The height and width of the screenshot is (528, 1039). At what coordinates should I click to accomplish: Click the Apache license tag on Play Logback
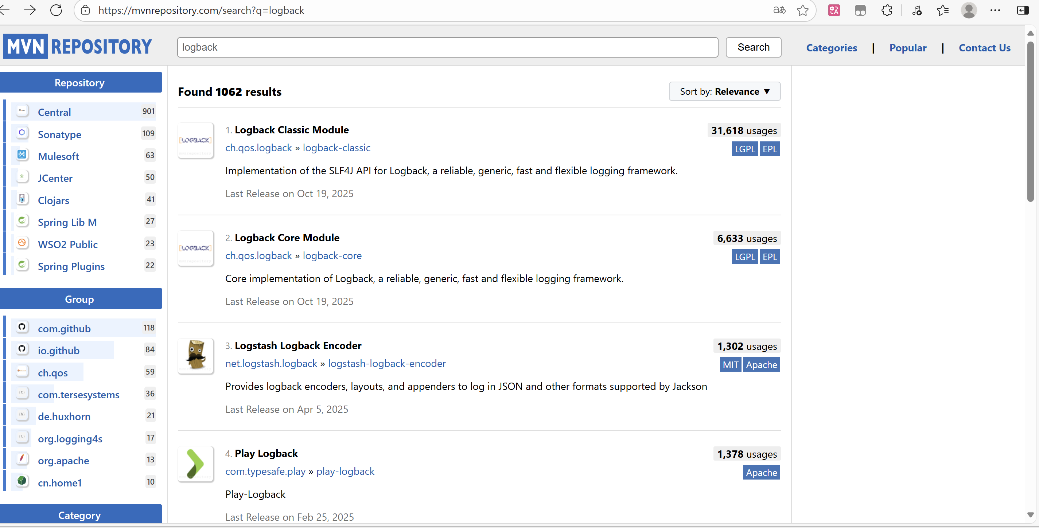pyautogui.click(x=761, y=472)
